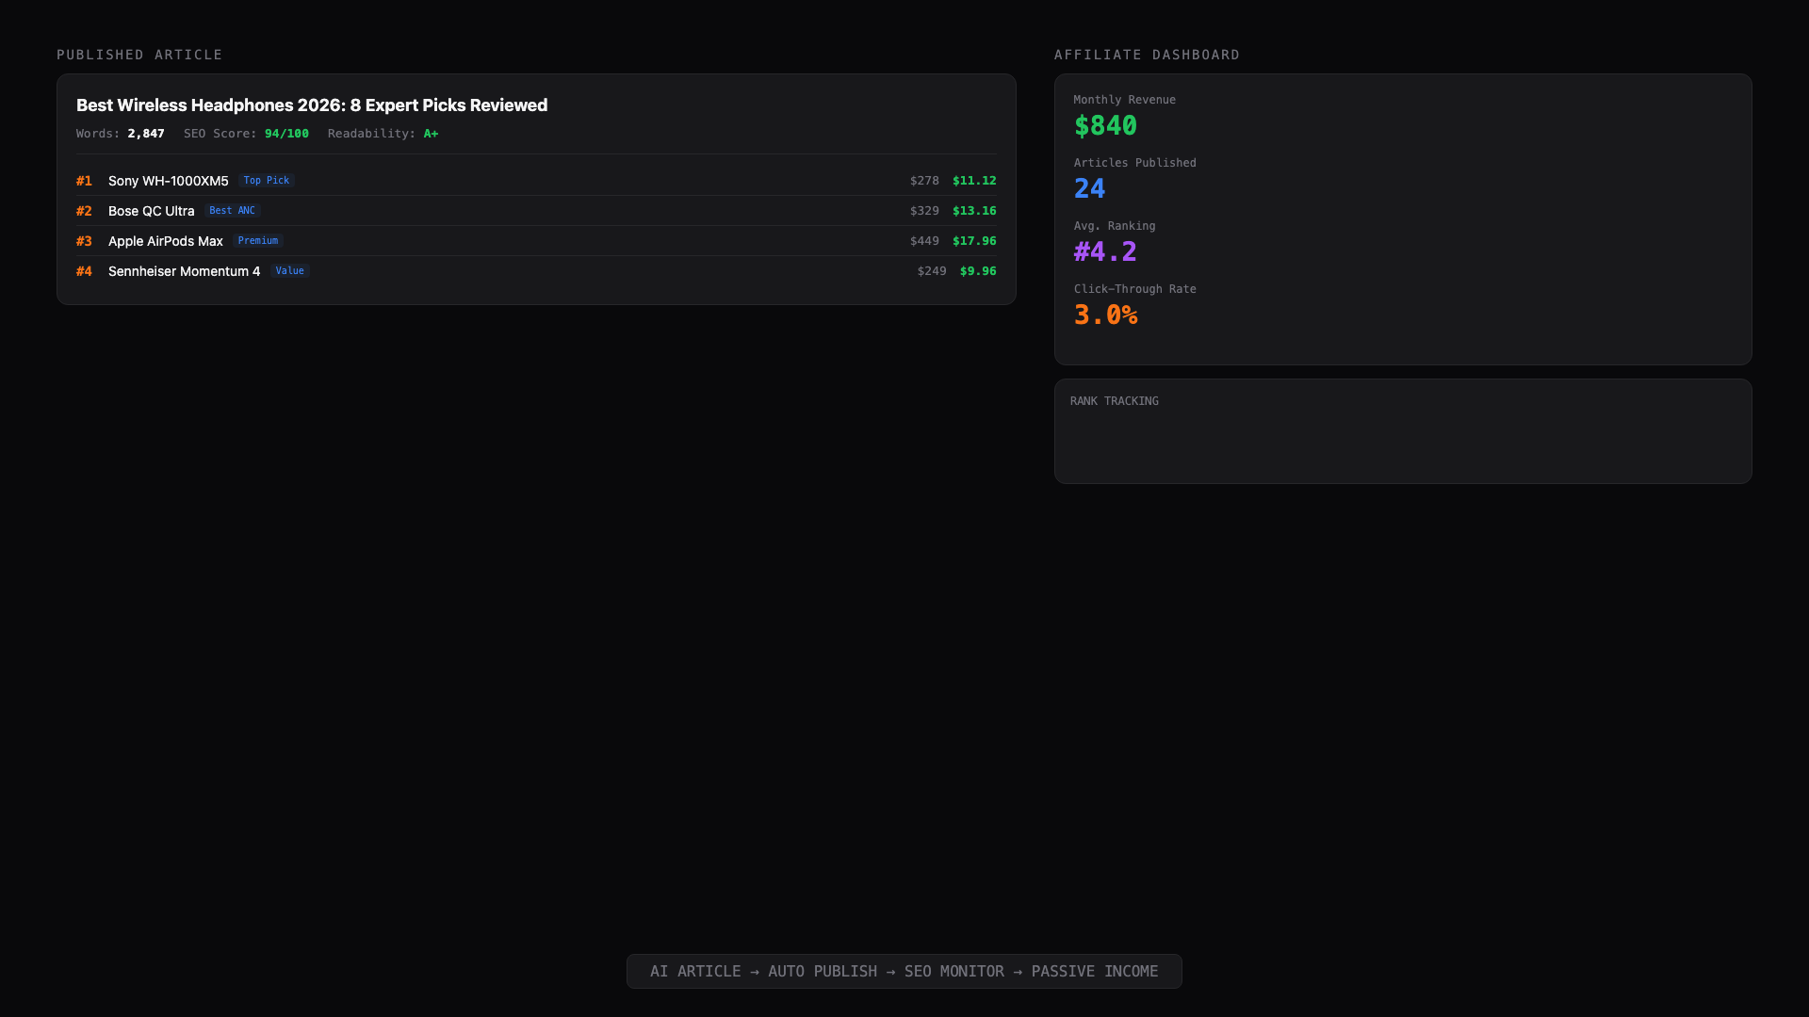The width and height of the screenshot is (1809, 1017).
Task: Click the Readability A+ grade
Action: [431, 134]
